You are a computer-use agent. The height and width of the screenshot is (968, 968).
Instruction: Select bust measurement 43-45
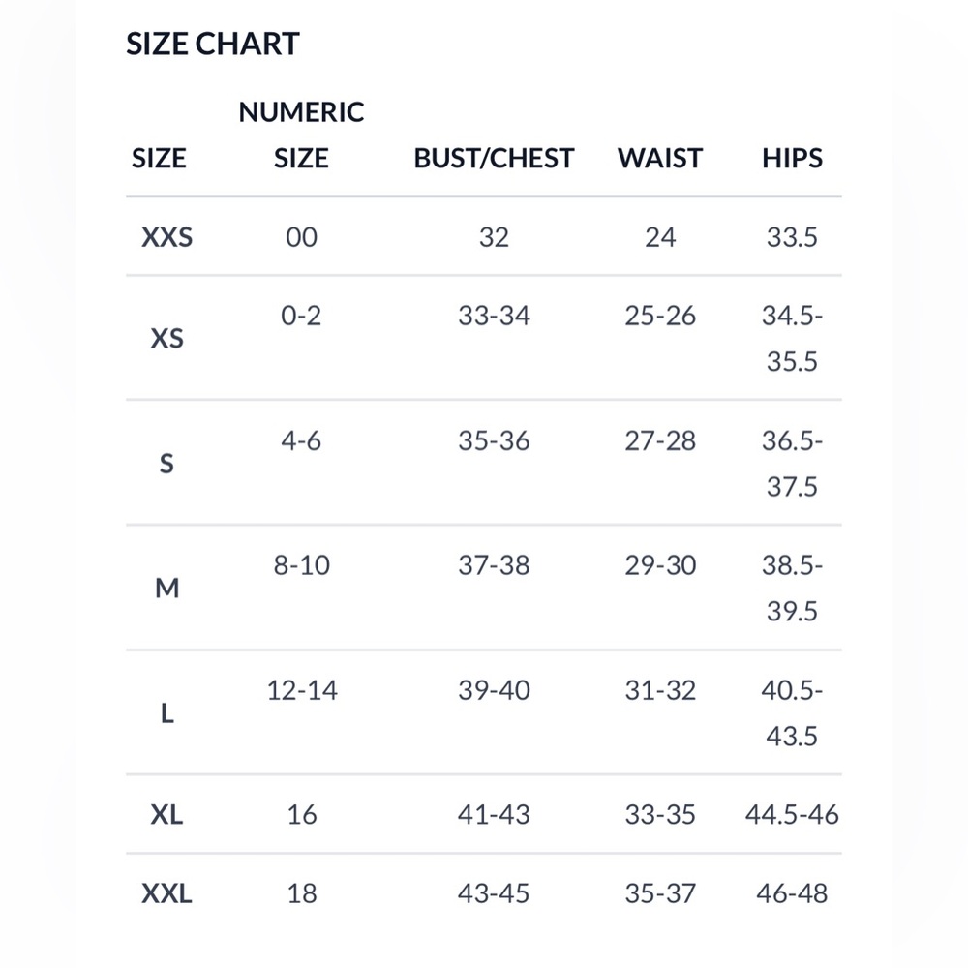494,893
